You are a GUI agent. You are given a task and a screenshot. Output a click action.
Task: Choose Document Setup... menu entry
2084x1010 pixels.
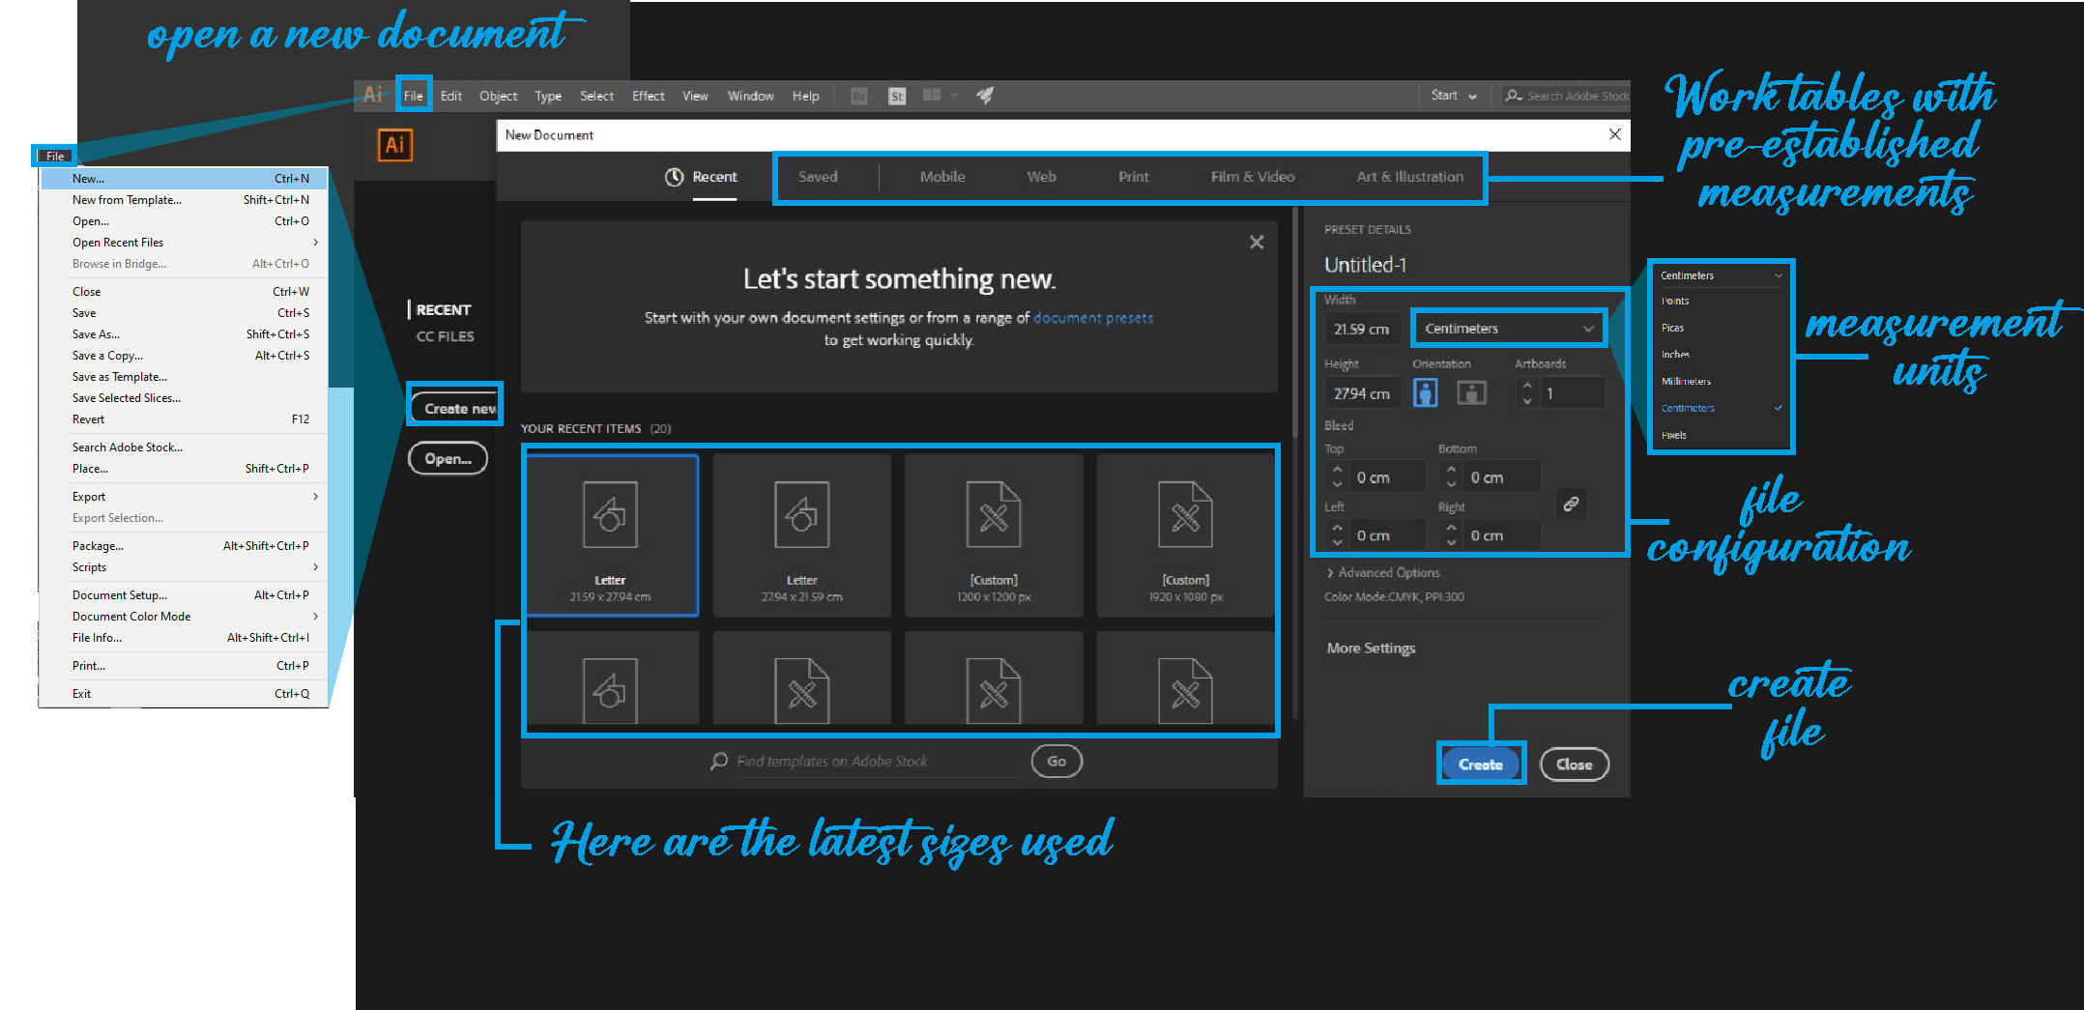click(x=184, y=595)
